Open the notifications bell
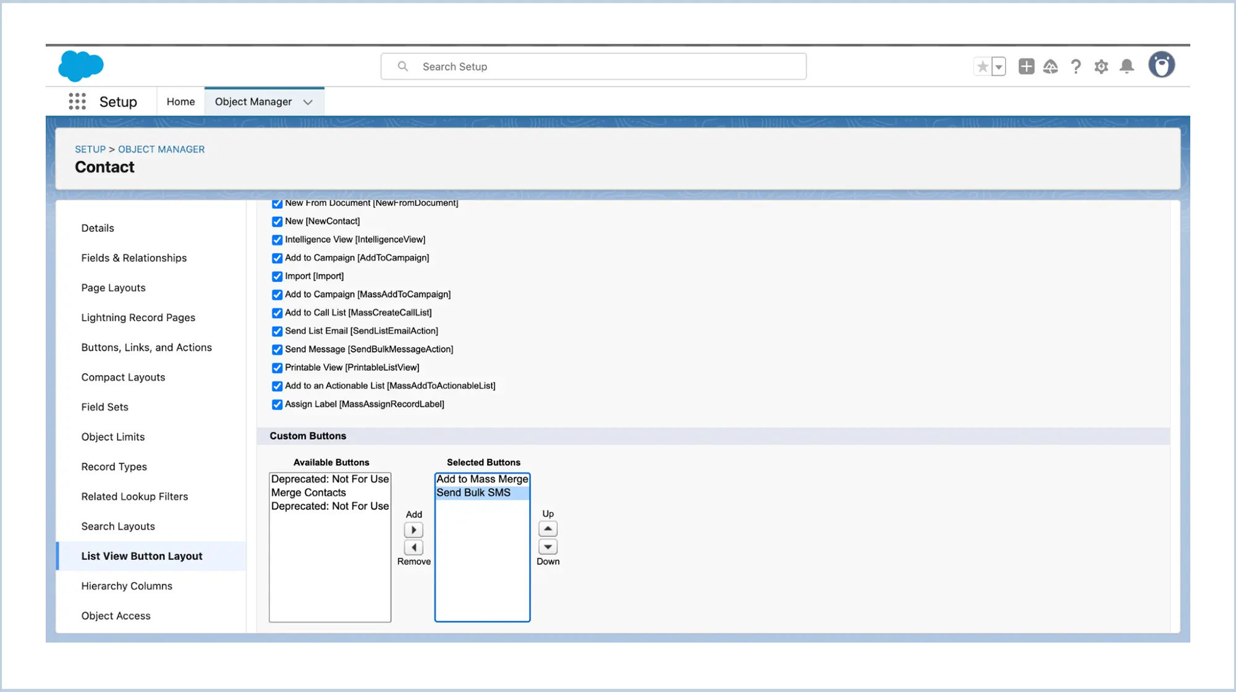1236x692 pixels. coord(1127,66)
